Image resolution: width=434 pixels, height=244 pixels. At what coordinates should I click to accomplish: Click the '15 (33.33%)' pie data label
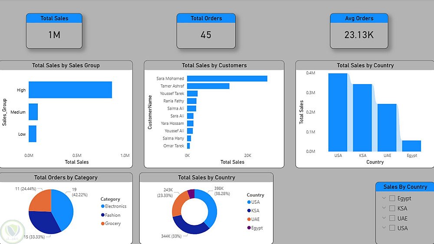coord(34,237)
